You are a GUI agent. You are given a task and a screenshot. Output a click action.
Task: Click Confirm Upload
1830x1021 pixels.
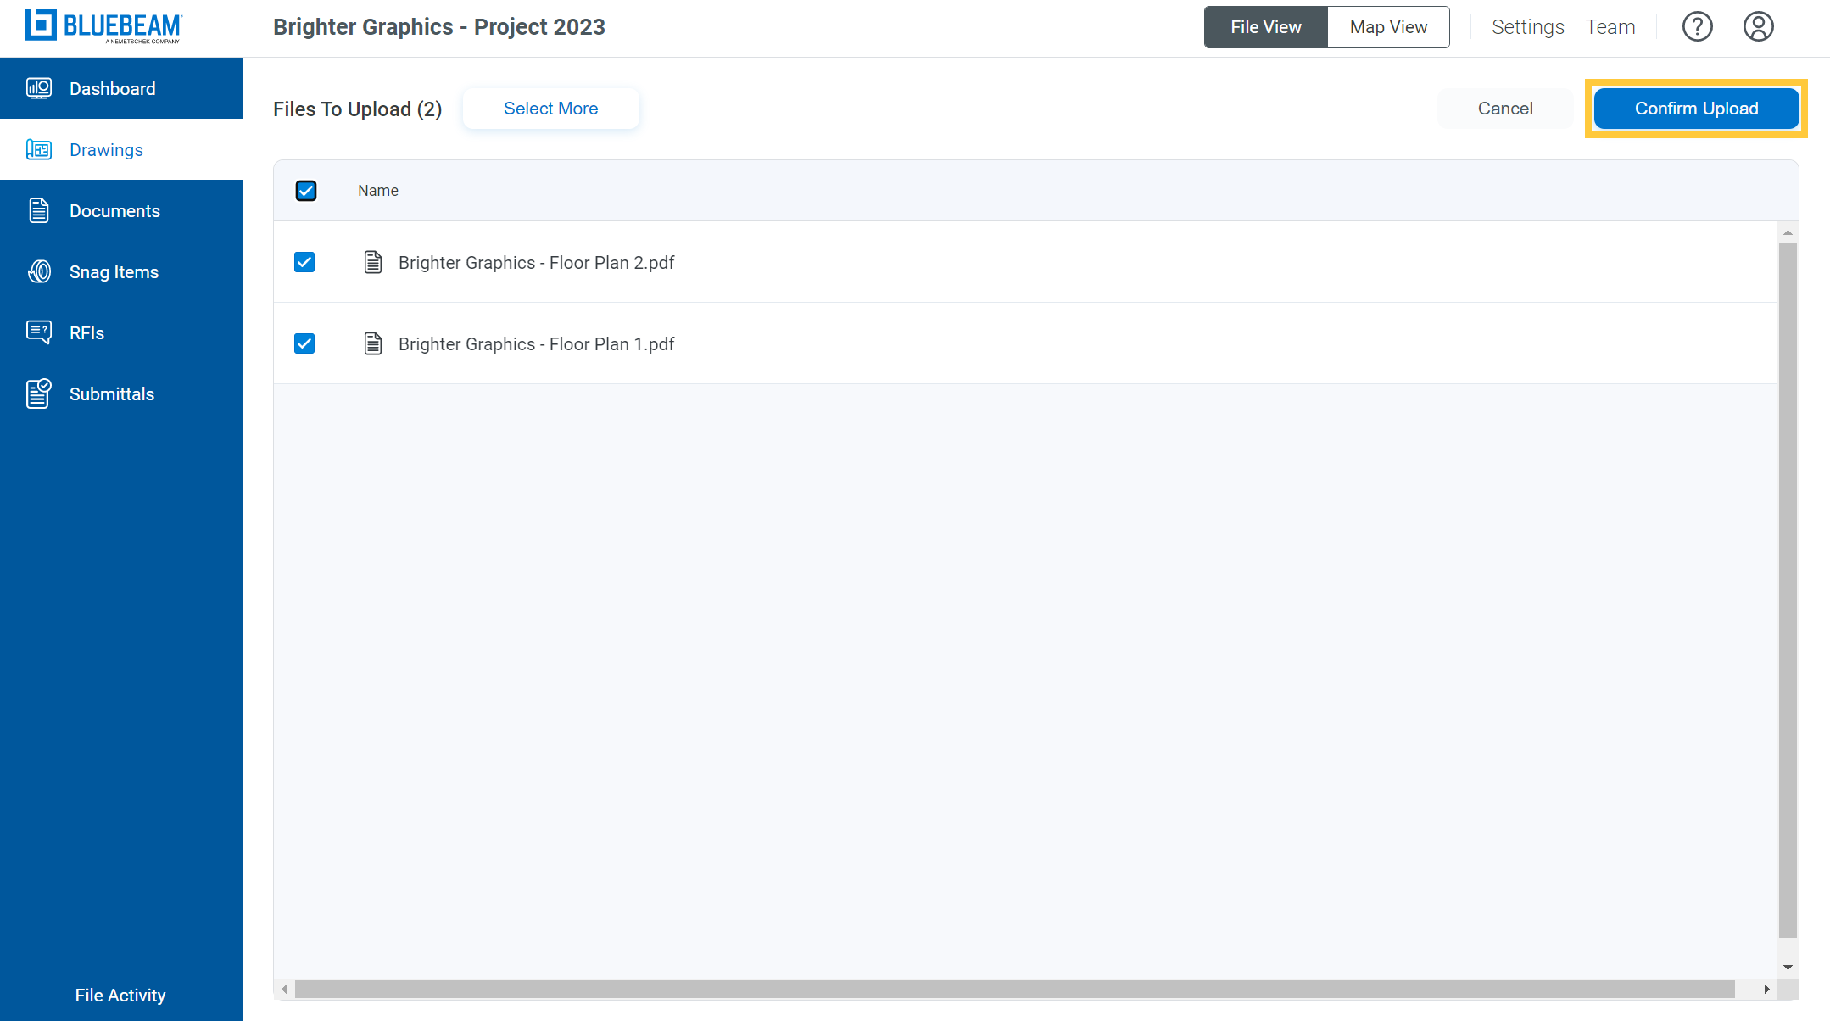pyautogui.click(x=1696, y=109)
